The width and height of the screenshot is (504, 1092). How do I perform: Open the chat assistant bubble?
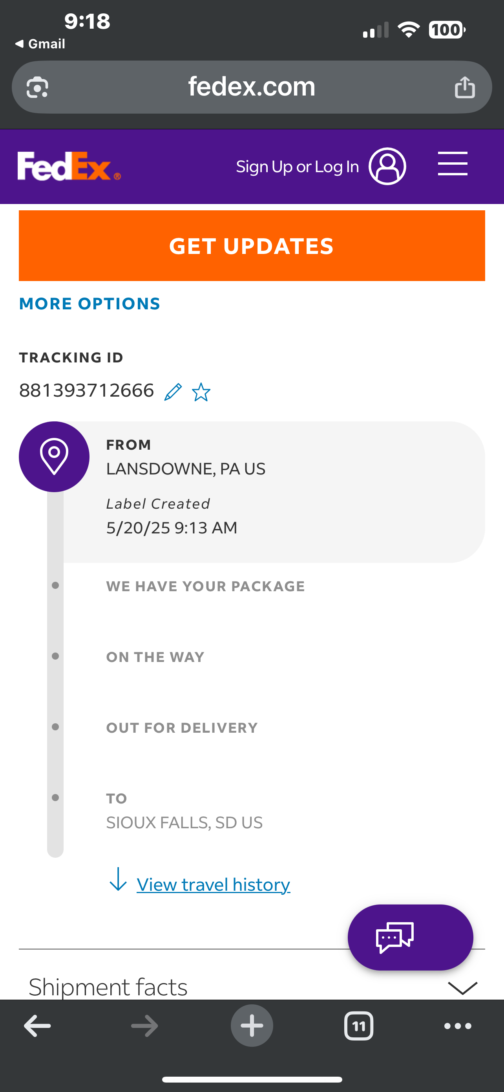(410, 937)
